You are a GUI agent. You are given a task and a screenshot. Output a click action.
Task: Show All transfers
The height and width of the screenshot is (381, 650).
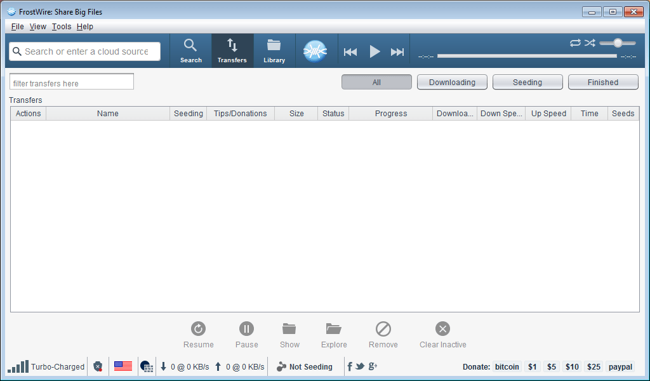click(376, 82)
